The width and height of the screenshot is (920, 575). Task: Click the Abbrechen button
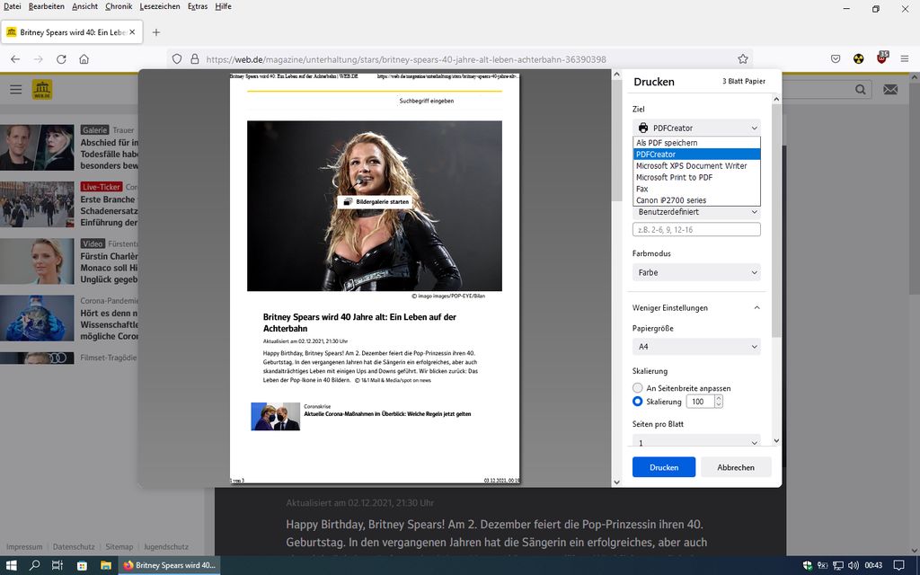[x=736, y=467]
